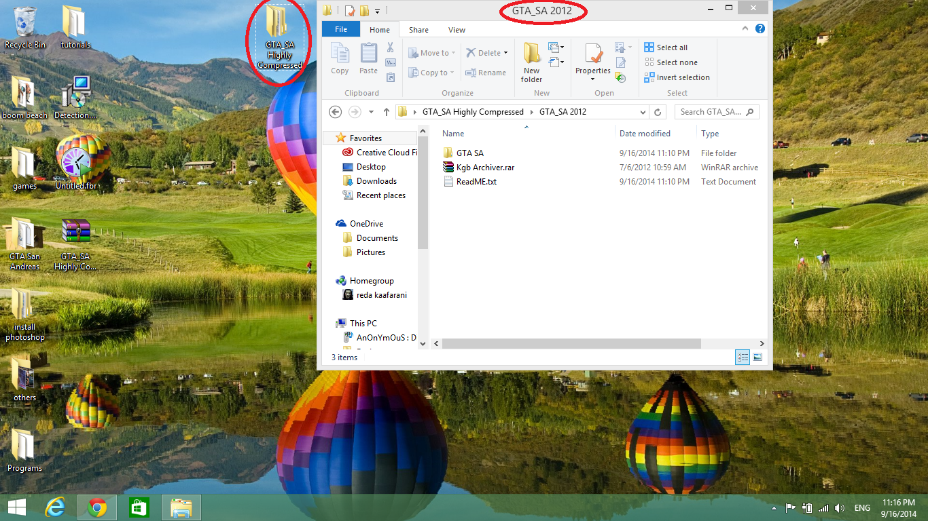This screenshot has height=521, width=928.
Task: Select the Detection desktop icon
Action: 75,97
